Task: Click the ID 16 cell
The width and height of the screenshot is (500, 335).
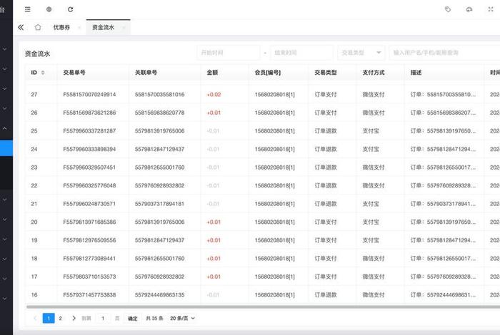Action: [34, 295]
